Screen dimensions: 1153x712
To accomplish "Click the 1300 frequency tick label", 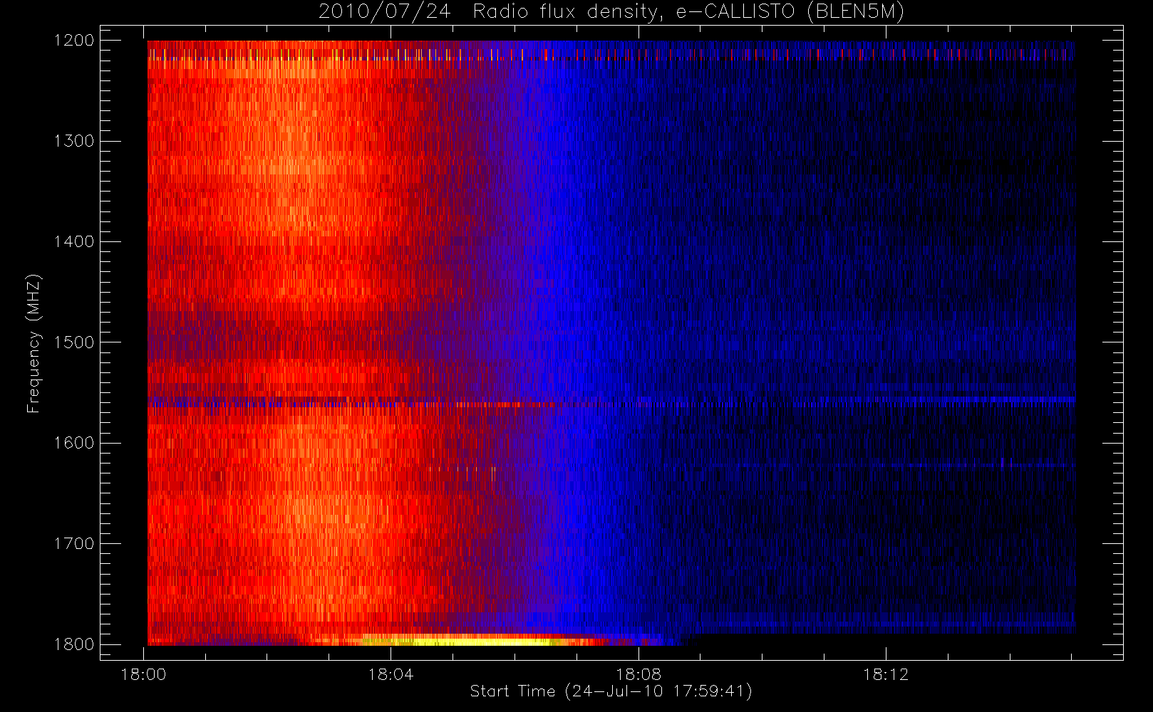I will [74, 141].
